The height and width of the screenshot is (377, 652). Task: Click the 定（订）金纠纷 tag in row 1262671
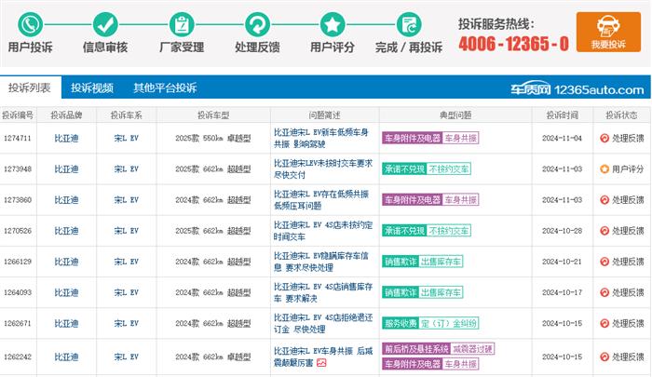449,323
